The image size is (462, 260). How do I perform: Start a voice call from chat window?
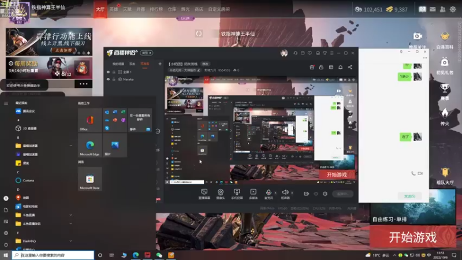pos(413,173)
